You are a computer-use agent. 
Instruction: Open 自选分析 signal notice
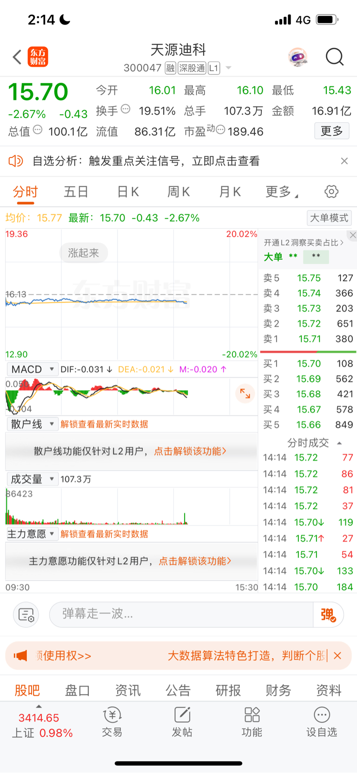click(x=146, y=161)
